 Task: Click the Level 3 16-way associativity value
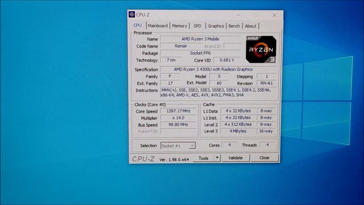266,131
